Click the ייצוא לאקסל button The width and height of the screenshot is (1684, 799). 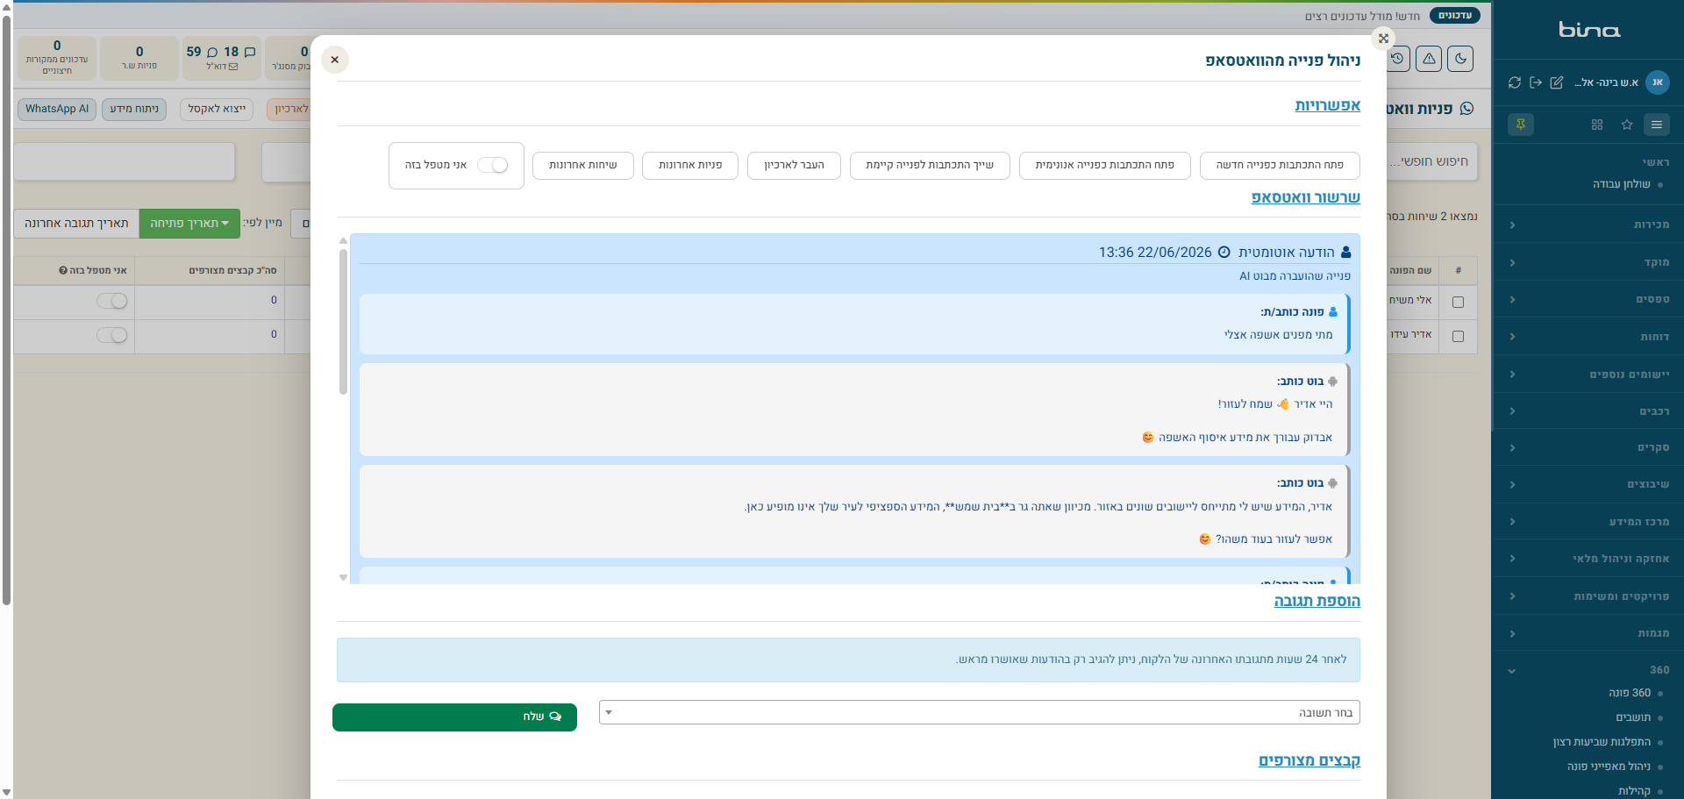(x=217, y=109)
